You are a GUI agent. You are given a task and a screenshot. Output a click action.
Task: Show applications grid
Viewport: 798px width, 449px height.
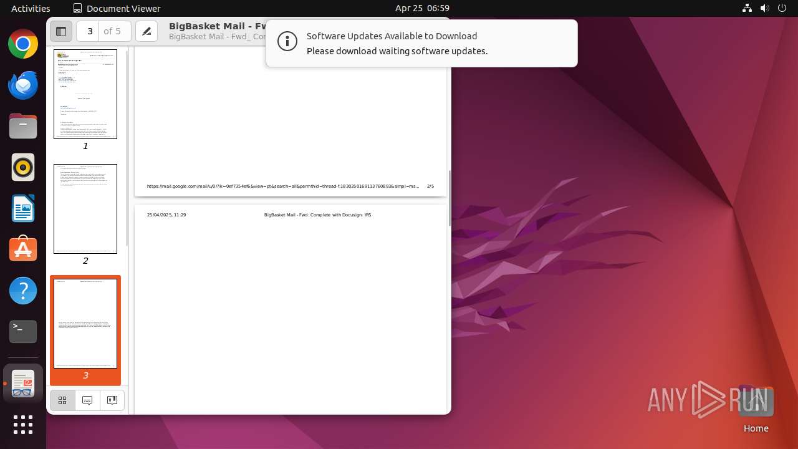23,425
